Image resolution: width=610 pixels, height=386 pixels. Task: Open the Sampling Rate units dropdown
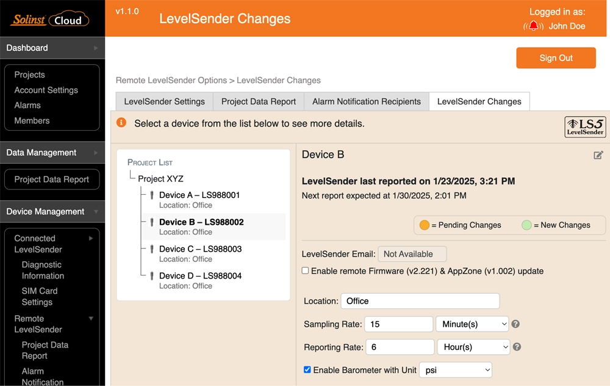[x=472, y=324]
